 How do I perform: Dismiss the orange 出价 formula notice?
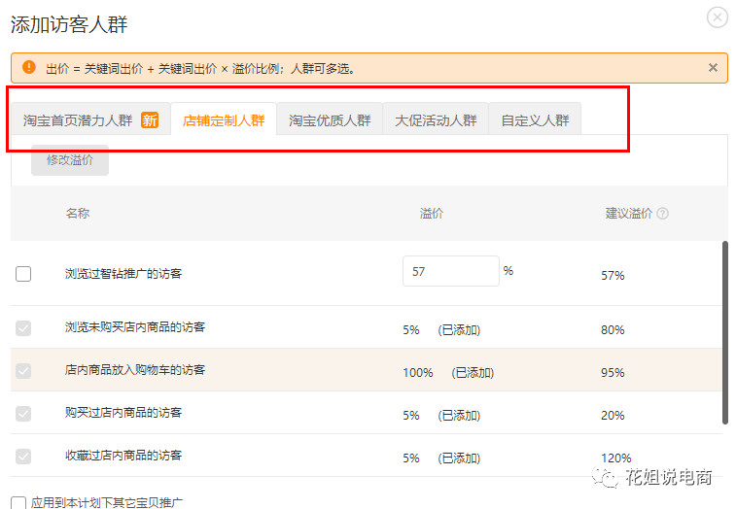click(x=713, y=68)
